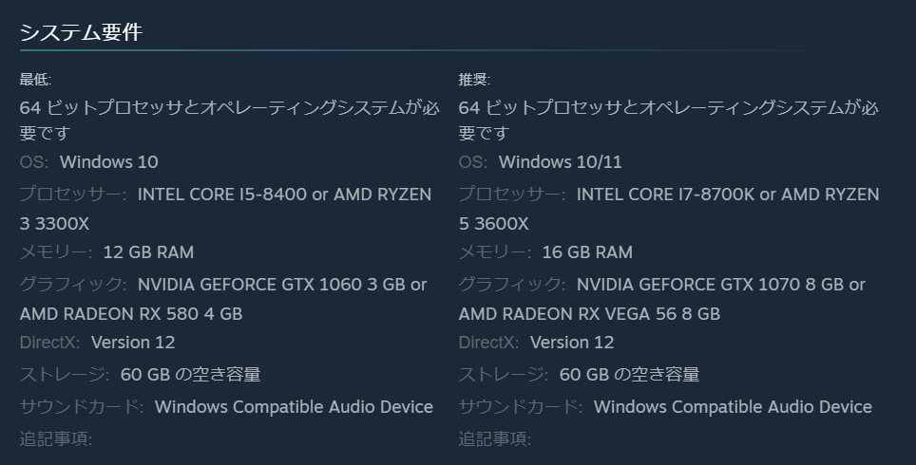Click minimum storage 60 GB の空き容量
Screen dimensions: 916x465
[190, 375]
